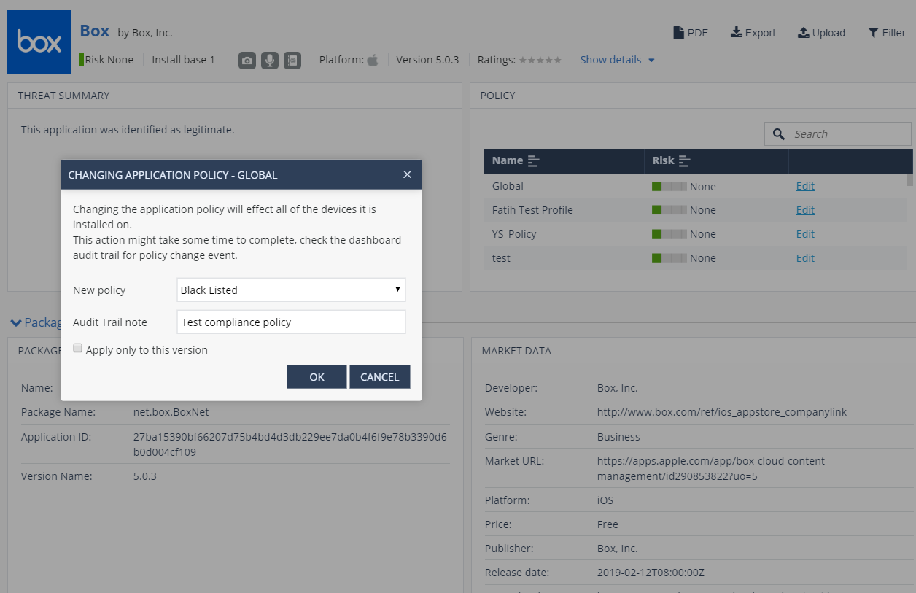Sort policy table by Risk column
Image resolution: width=916 pixels, height=593 pixels.
coord(684,160)
